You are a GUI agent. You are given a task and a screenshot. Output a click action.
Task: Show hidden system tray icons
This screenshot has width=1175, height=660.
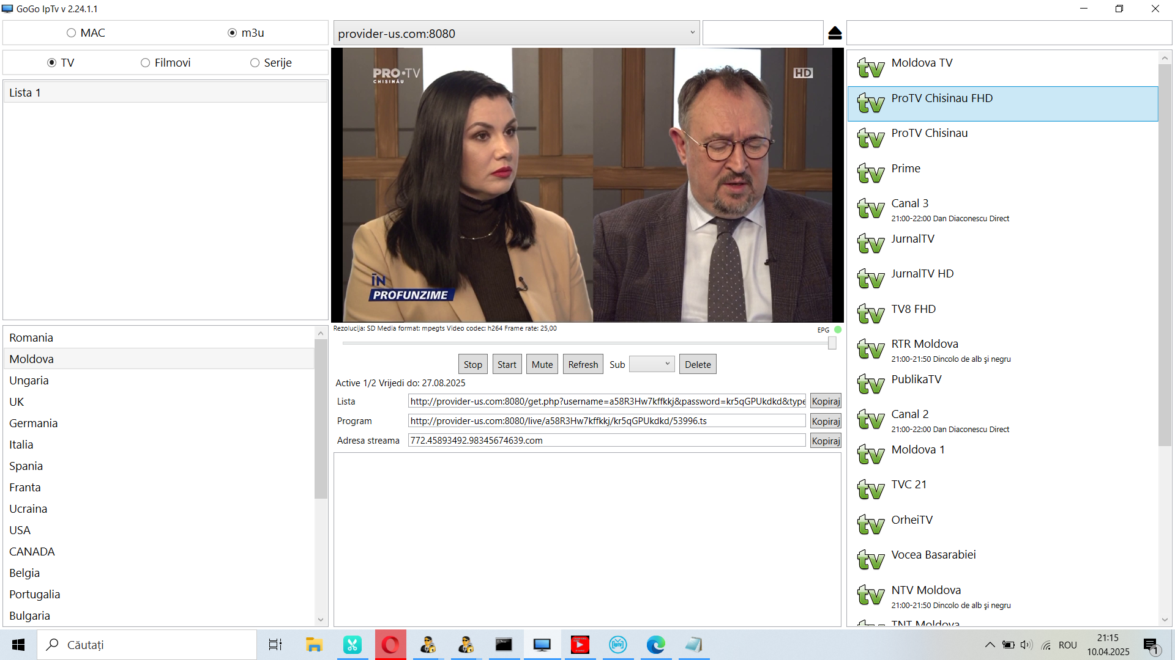point(990,645)
